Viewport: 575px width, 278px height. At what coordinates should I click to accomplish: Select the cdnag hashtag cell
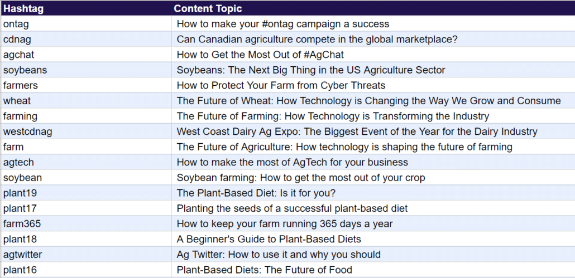(86, 39)
